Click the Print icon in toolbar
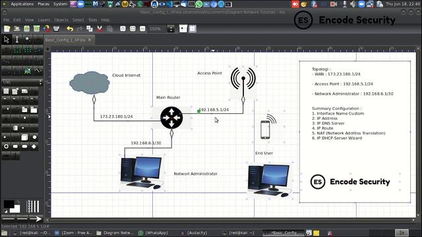The width and height of the screenshot is (422, 237). (56, 29)
